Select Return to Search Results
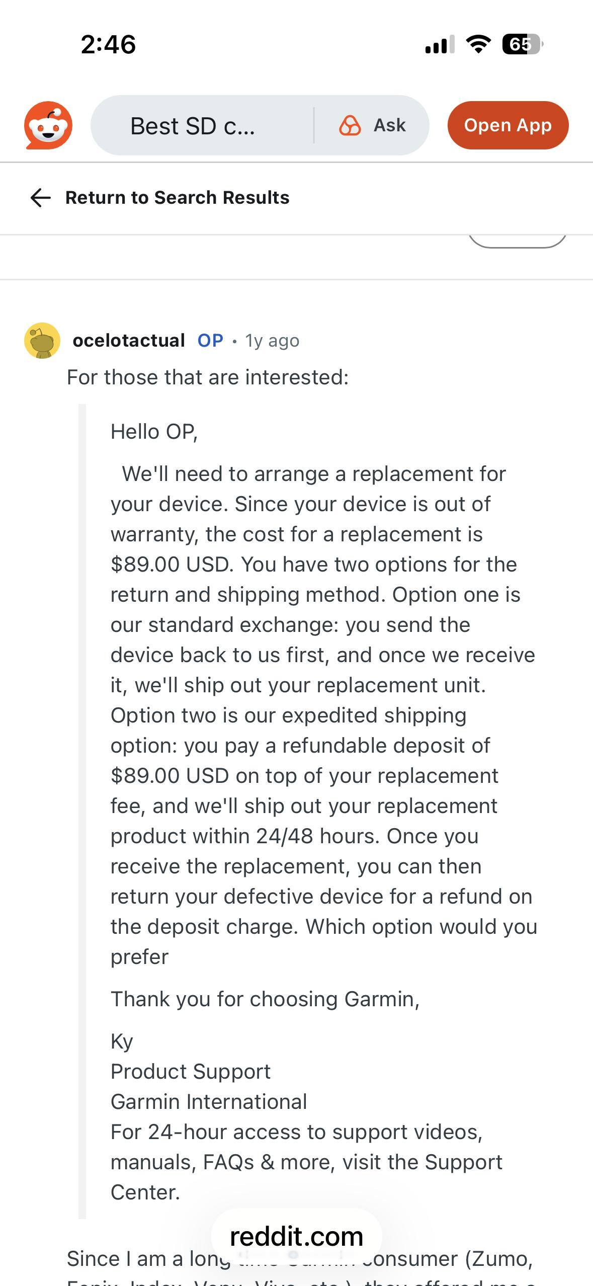The height and width of the screenshot is (1286, 593). click(x=177, y=198)
